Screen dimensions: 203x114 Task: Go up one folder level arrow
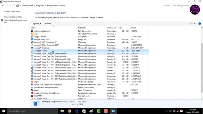coord(14,5)
